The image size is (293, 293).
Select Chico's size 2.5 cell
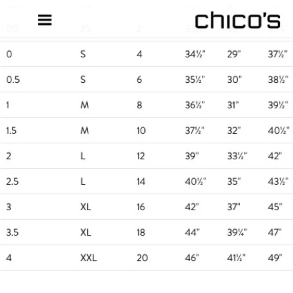pyautogui.click(x=12, y=181)
